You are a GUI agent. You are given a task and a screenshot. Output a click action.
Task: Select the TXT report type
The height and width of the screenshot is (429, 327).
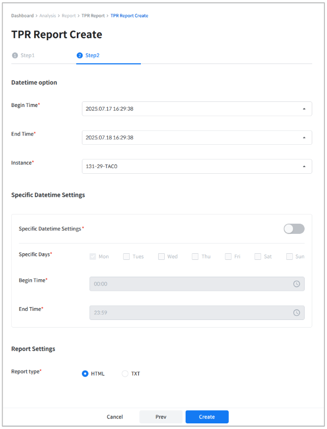[125, 373]
